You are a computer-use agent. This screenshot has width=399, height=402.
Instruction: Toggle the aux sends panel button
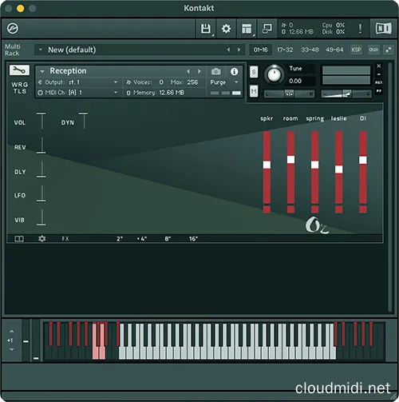point(373,50)
